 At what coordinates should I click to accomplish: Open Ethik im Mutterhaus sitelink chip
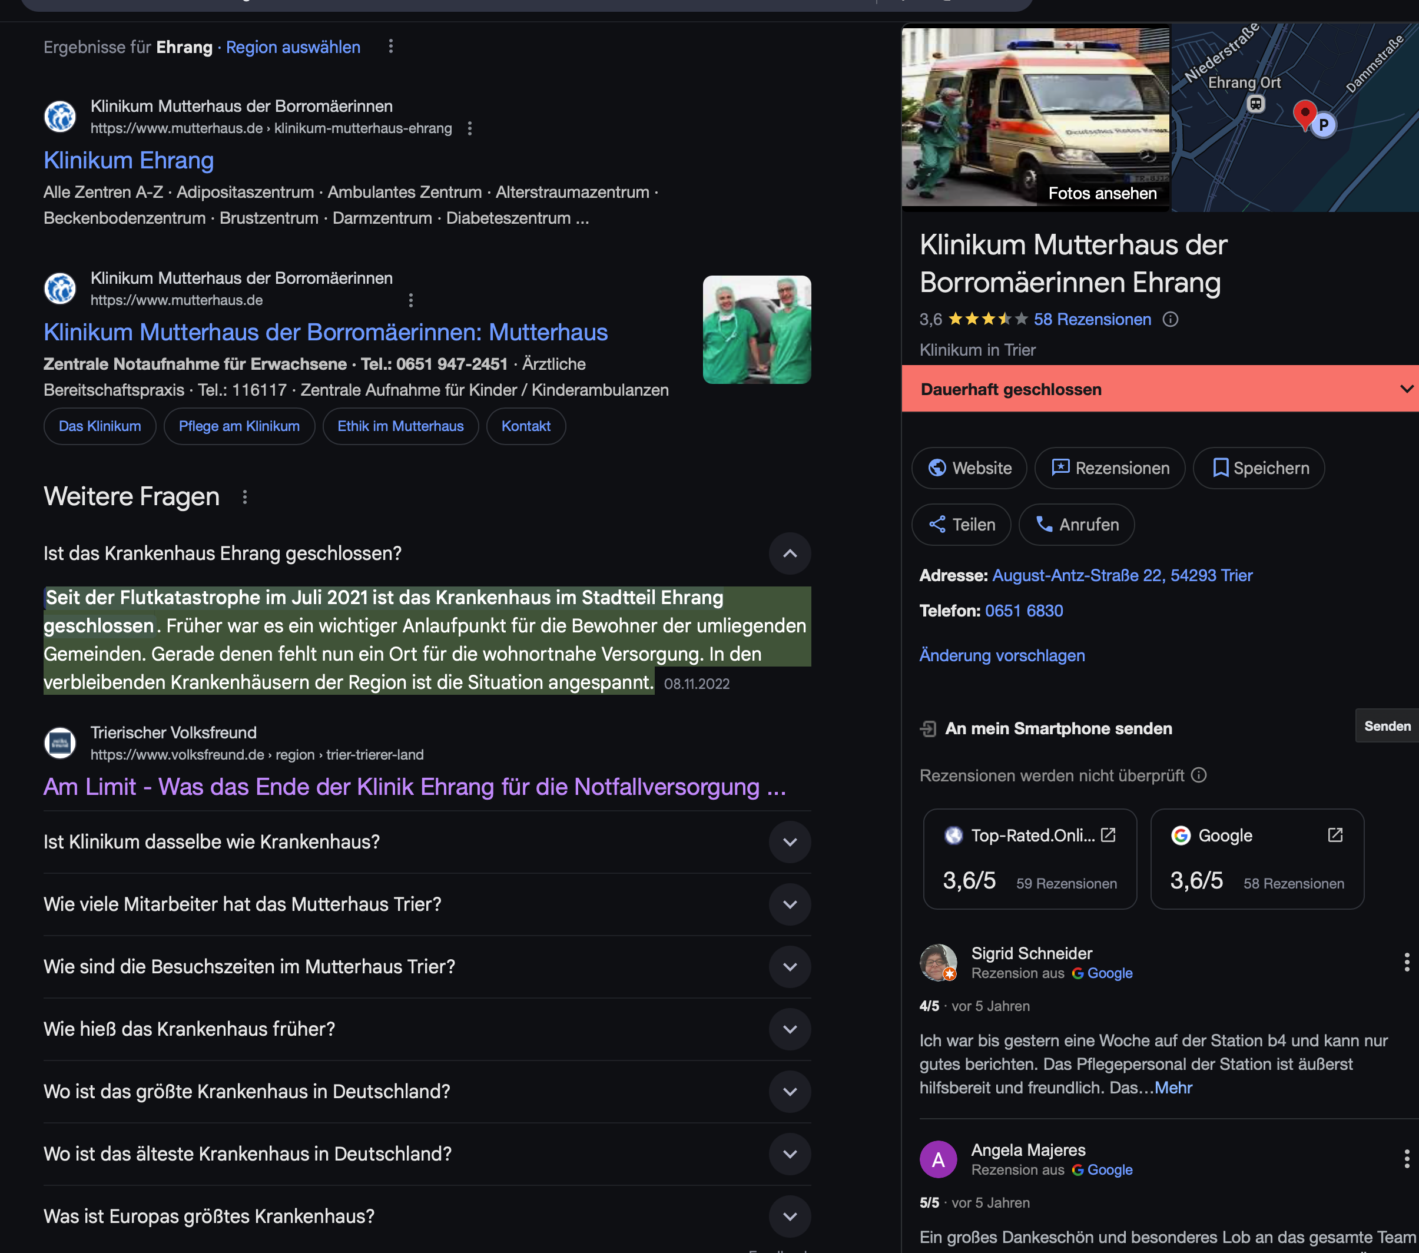click(400, 426)
